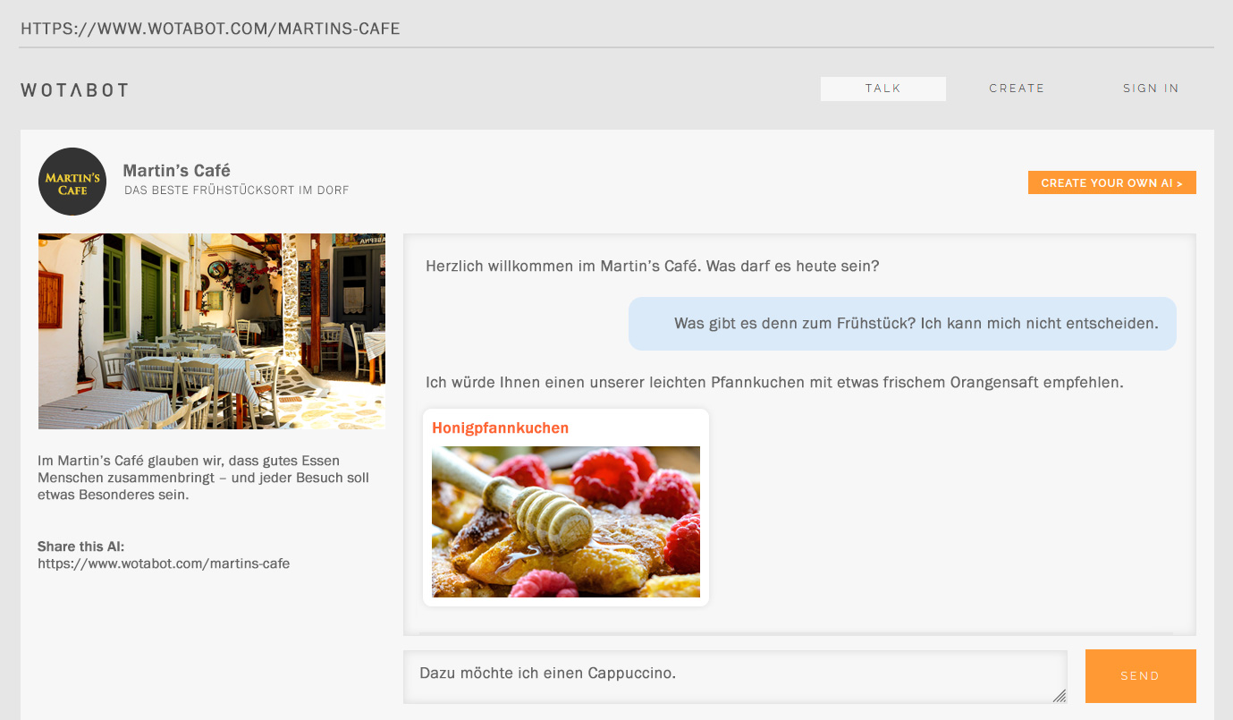Open the shared link wotabot.com/martins-cafe
This screenshot has width=1233, height=720.
163,563
